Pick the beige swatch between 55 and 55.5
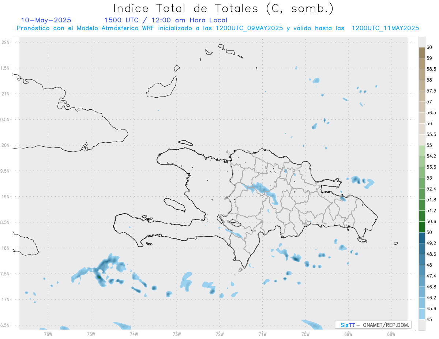This screenshot has width=439, height=339. pos(422,140)
